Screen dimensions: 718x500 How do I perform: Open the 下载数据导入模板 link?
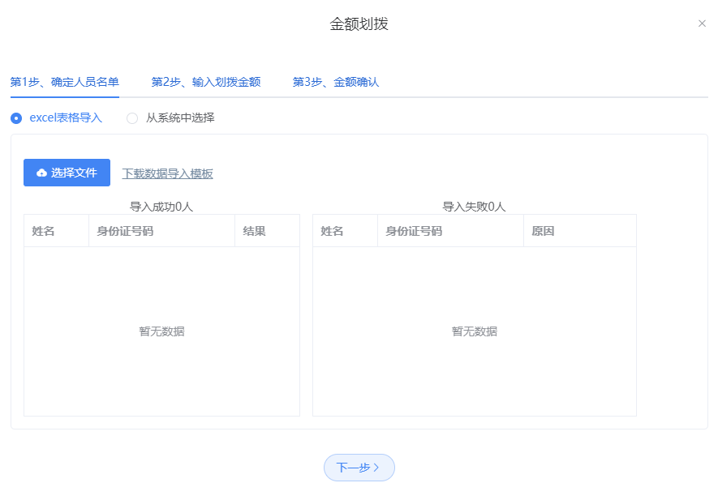tap(168, 173)
